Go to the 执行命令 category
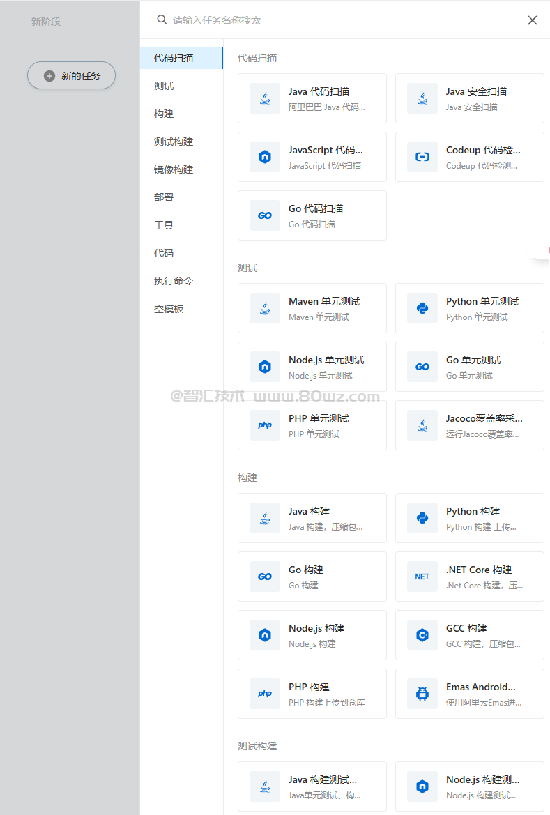 click(174, 281)
